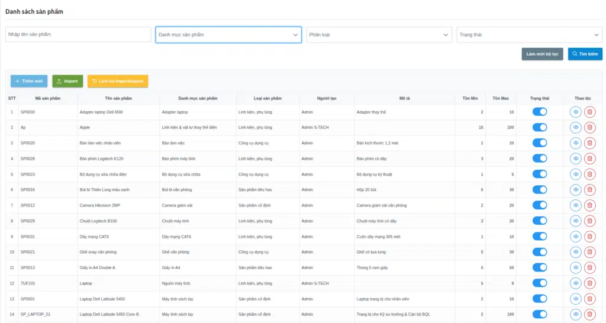Screen dimensions: 606x323
Task: Remove product SP0023 via trash icon
Action: (590, 175)
